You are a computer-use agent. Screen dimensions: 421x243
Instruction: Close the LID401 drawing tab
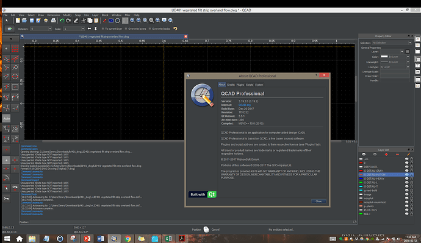pos(186,37)
